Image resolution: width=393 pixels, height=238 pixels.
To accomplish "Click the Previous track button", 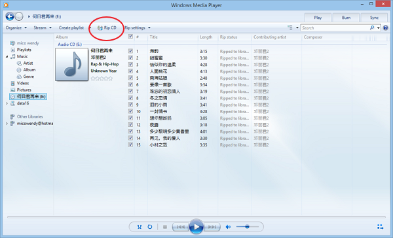I will click(181, 227).
